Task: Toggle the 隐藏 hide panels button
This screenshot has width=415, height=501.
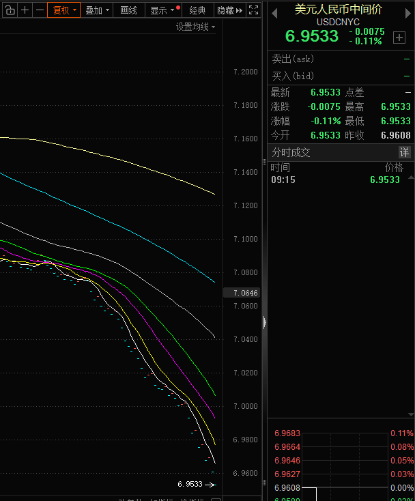Action: tap(230, 10)
